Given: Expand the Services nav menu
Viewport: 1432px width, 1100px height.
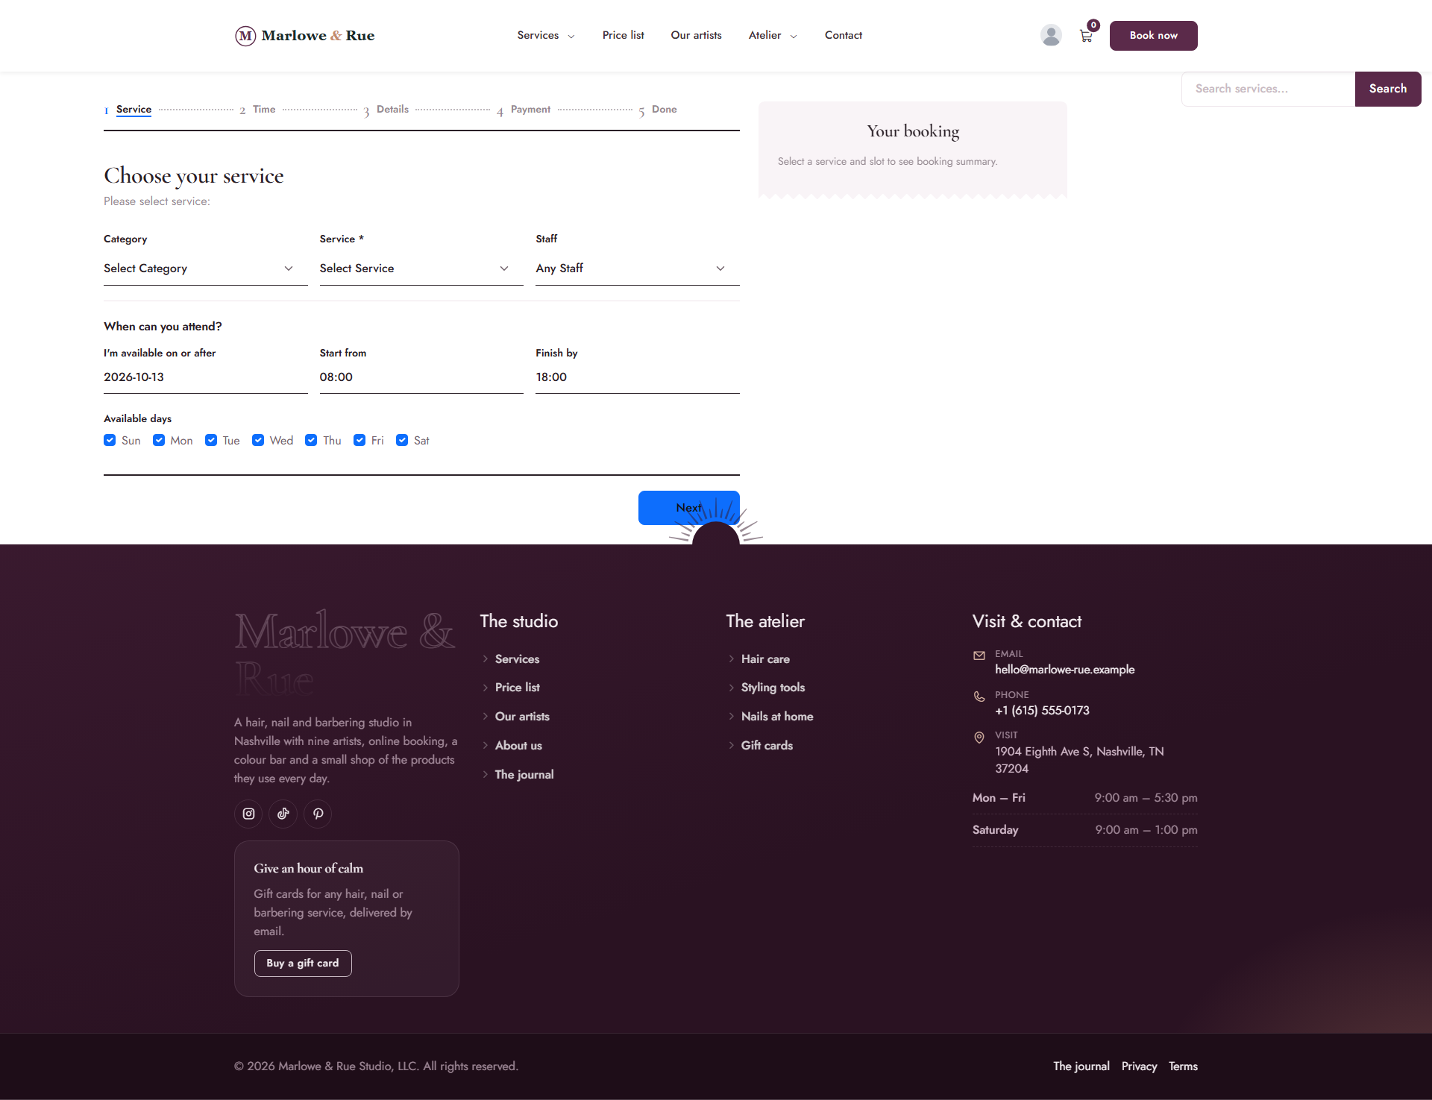Looking at the screenshot, I should tap(546, 35).
